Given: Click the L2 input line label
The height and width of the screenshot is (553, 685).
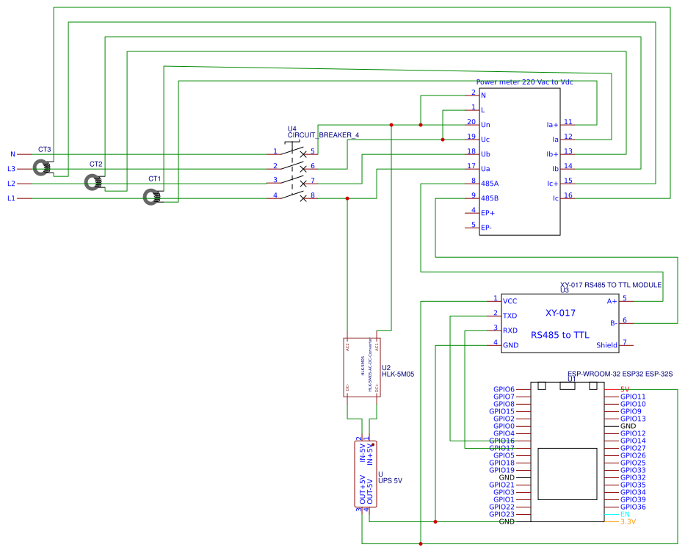Looking at the screenshot, I should pos(11,184).
